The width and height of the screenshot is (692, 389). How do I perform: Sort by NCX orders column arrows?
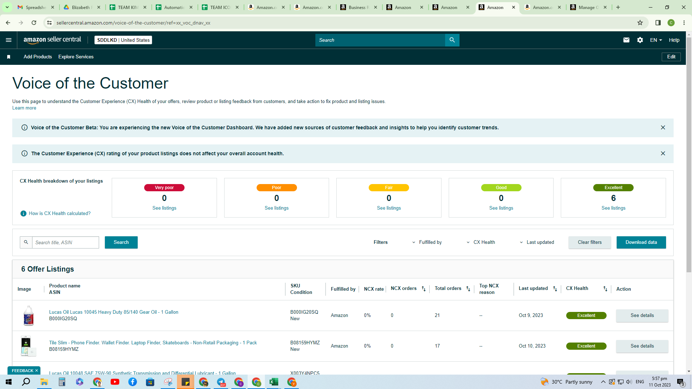pyautogui.click(x=423, y=289)
